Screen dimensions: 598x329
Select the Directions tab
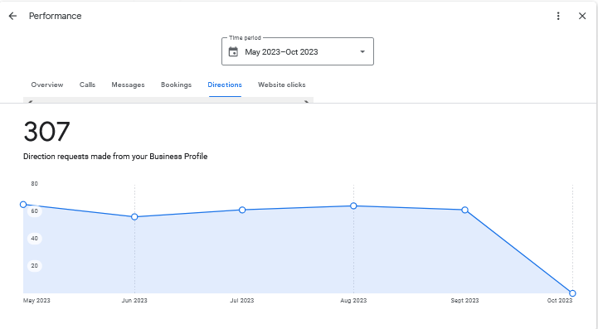[225, 85]
